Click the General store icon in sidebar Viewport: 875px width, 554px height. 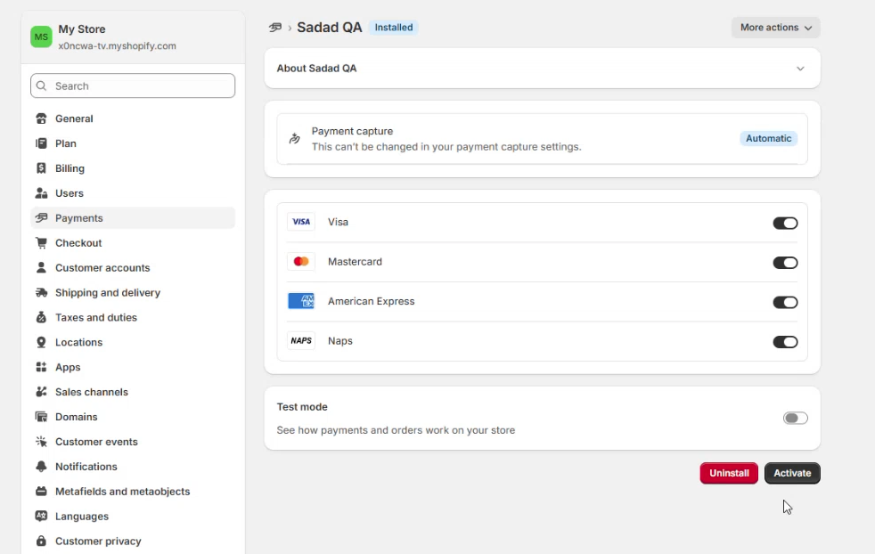[x=41, y=118]
